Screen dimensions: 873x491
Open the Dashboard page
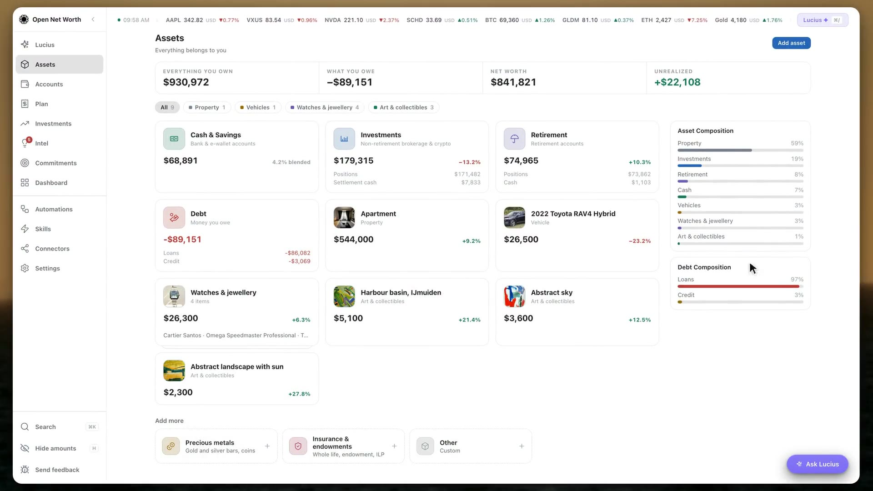click(59, 183)
